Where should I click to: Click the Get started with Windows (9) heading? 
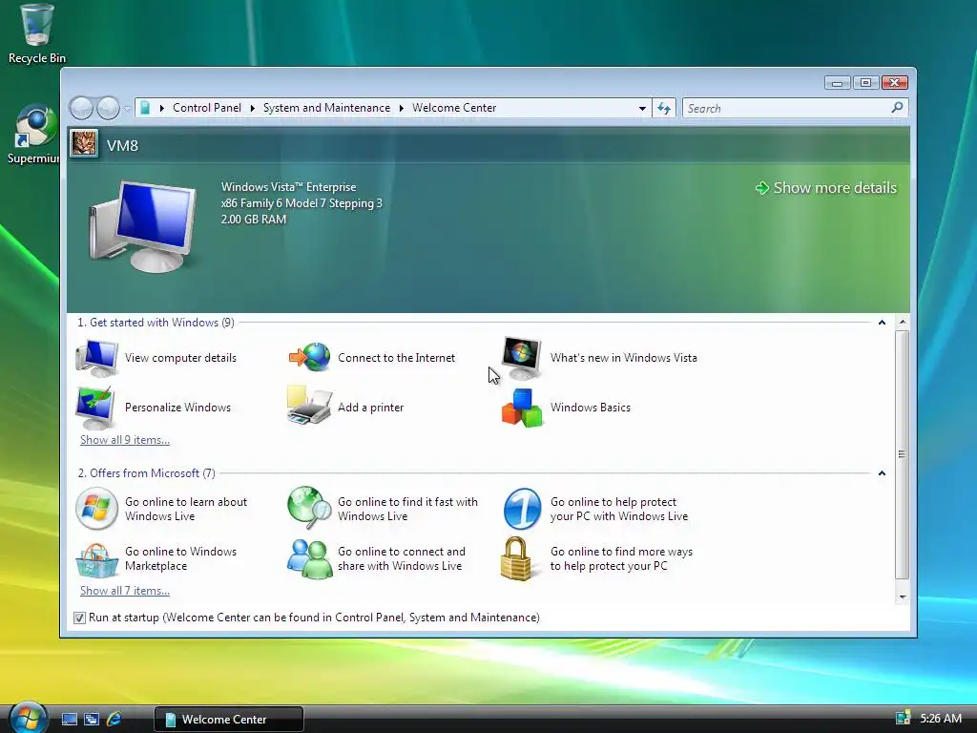point(156,323)
